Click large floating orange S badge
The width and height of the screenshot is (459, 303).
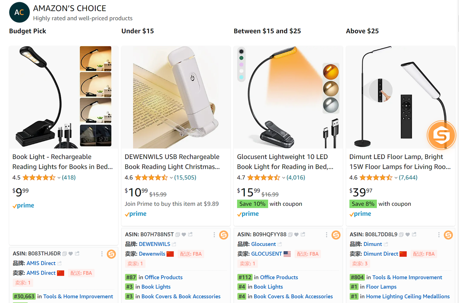(x=441, y=135)
